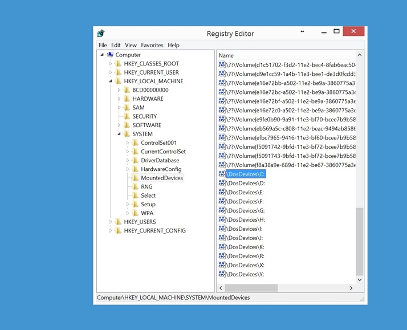Open the File menu
The height and width of the screenshot is (330, 407).
tap(103, 45)
